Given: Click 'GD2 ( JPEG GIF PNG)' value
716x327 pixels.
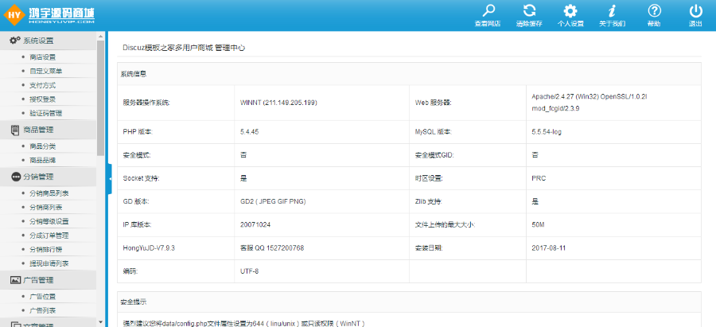Looking at the screenshot, I should [x=273, y=201].
